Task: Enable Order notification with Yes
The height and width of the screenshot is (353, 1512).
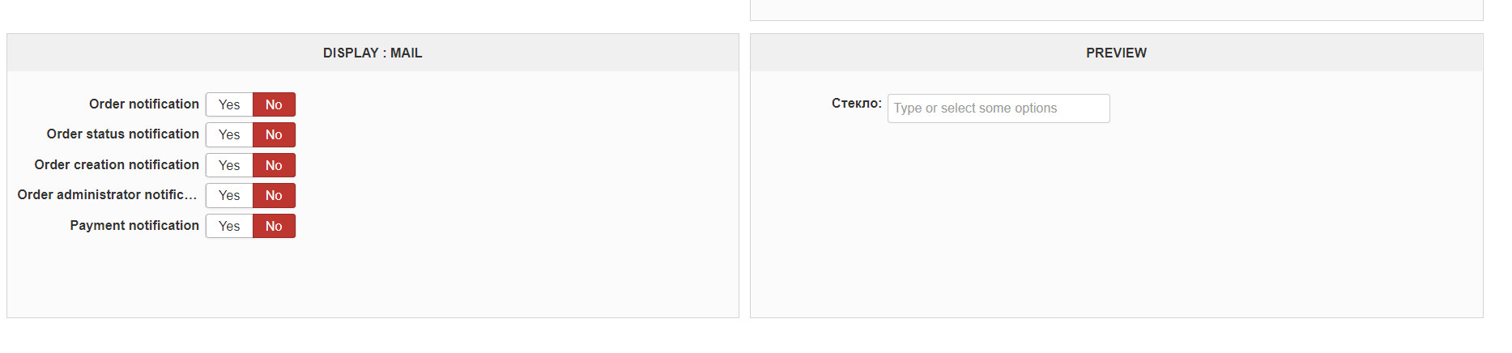Action: [x=229, y=104]
